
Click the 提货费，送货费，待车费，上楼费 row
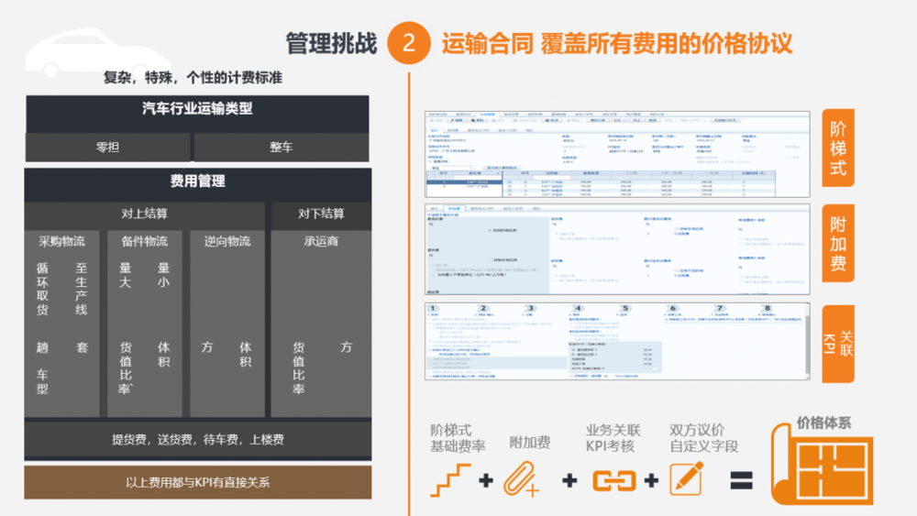[198, 440]
